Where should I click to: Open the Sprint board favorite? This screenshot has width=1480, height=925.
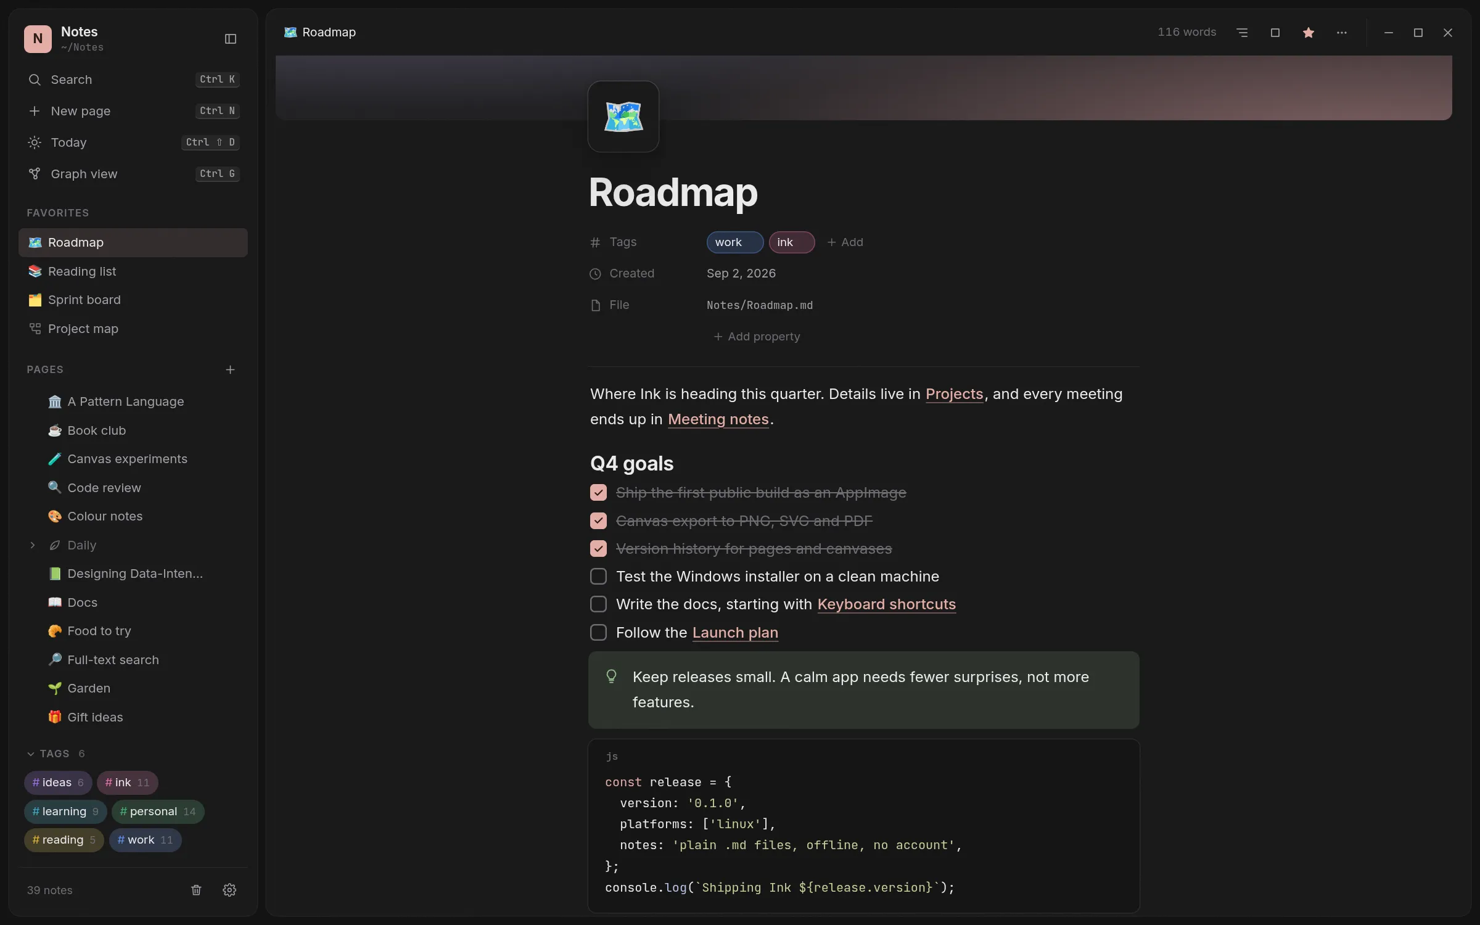133,300
